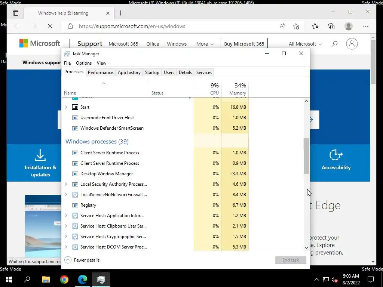Click the Desktop Window Manager process icon

[75, 174]
